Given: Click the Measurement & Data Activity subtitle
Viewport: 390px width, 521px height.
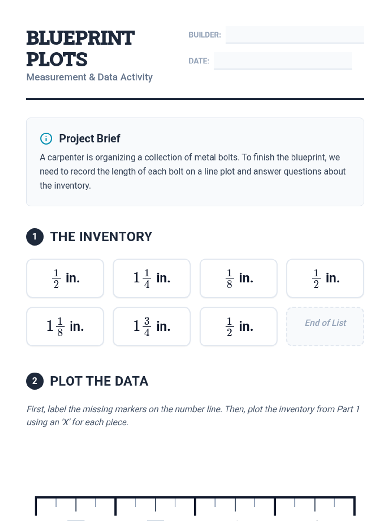Looking at the screenshot, I should (x=89, y=77).
